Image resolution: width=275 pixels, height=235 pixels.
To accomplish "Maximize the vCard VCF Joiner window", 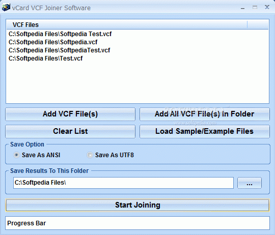I will pyautogui.click(x=255, y=7).
